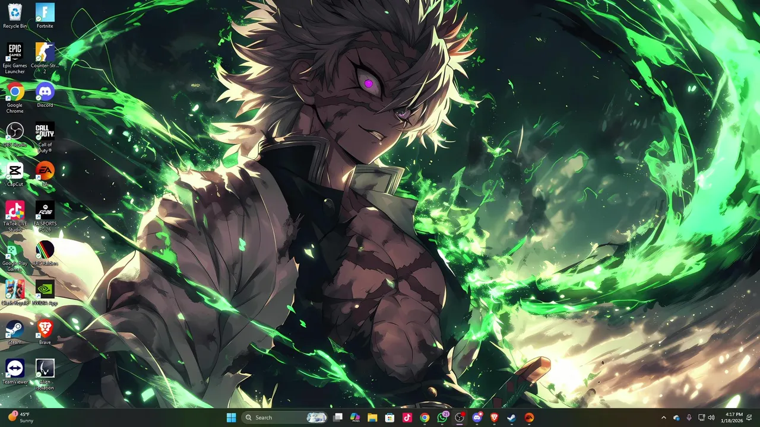This screenshot has width=760, height=427.
Task: Open Task View from the taskbar
Action: (x=338, y=418)
